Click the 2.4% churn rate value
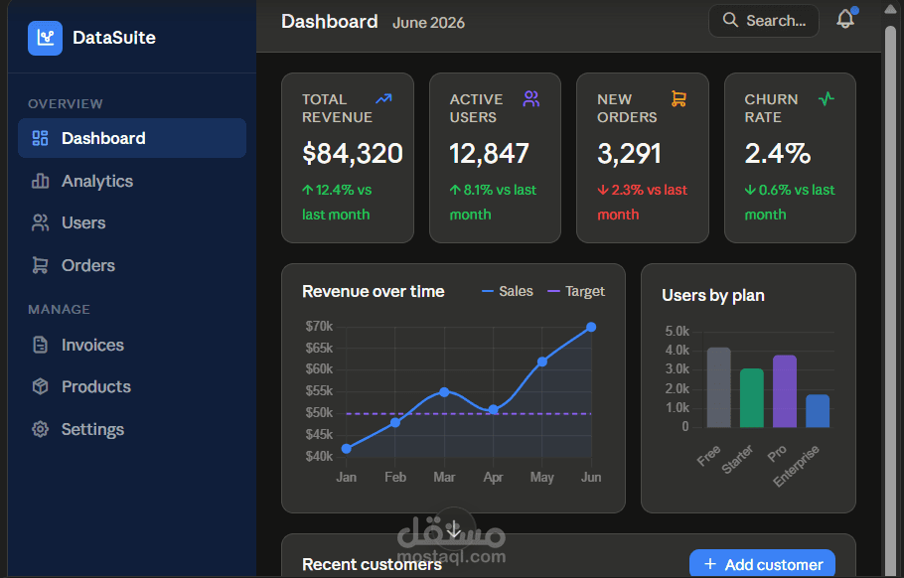 tap(777, 153)
